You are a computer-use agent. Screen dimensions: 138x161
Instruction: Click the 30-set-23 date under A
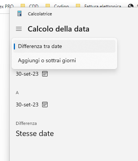tap(27, 105)
